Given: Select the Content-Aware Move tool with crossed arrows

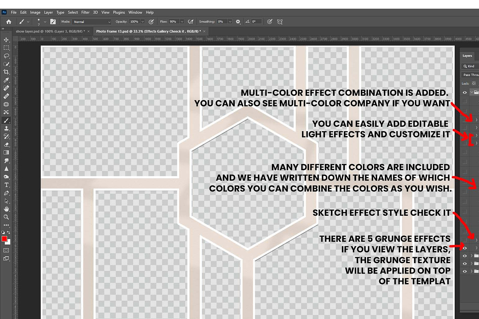Looking at the screenshot, I should pyautogui.click(x=6, y=112).
